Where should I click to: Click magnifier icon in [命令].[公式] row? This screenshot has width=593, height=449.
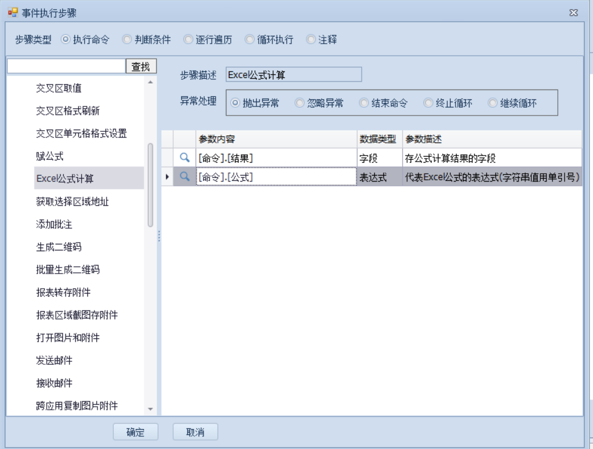(x=185, y=177)
